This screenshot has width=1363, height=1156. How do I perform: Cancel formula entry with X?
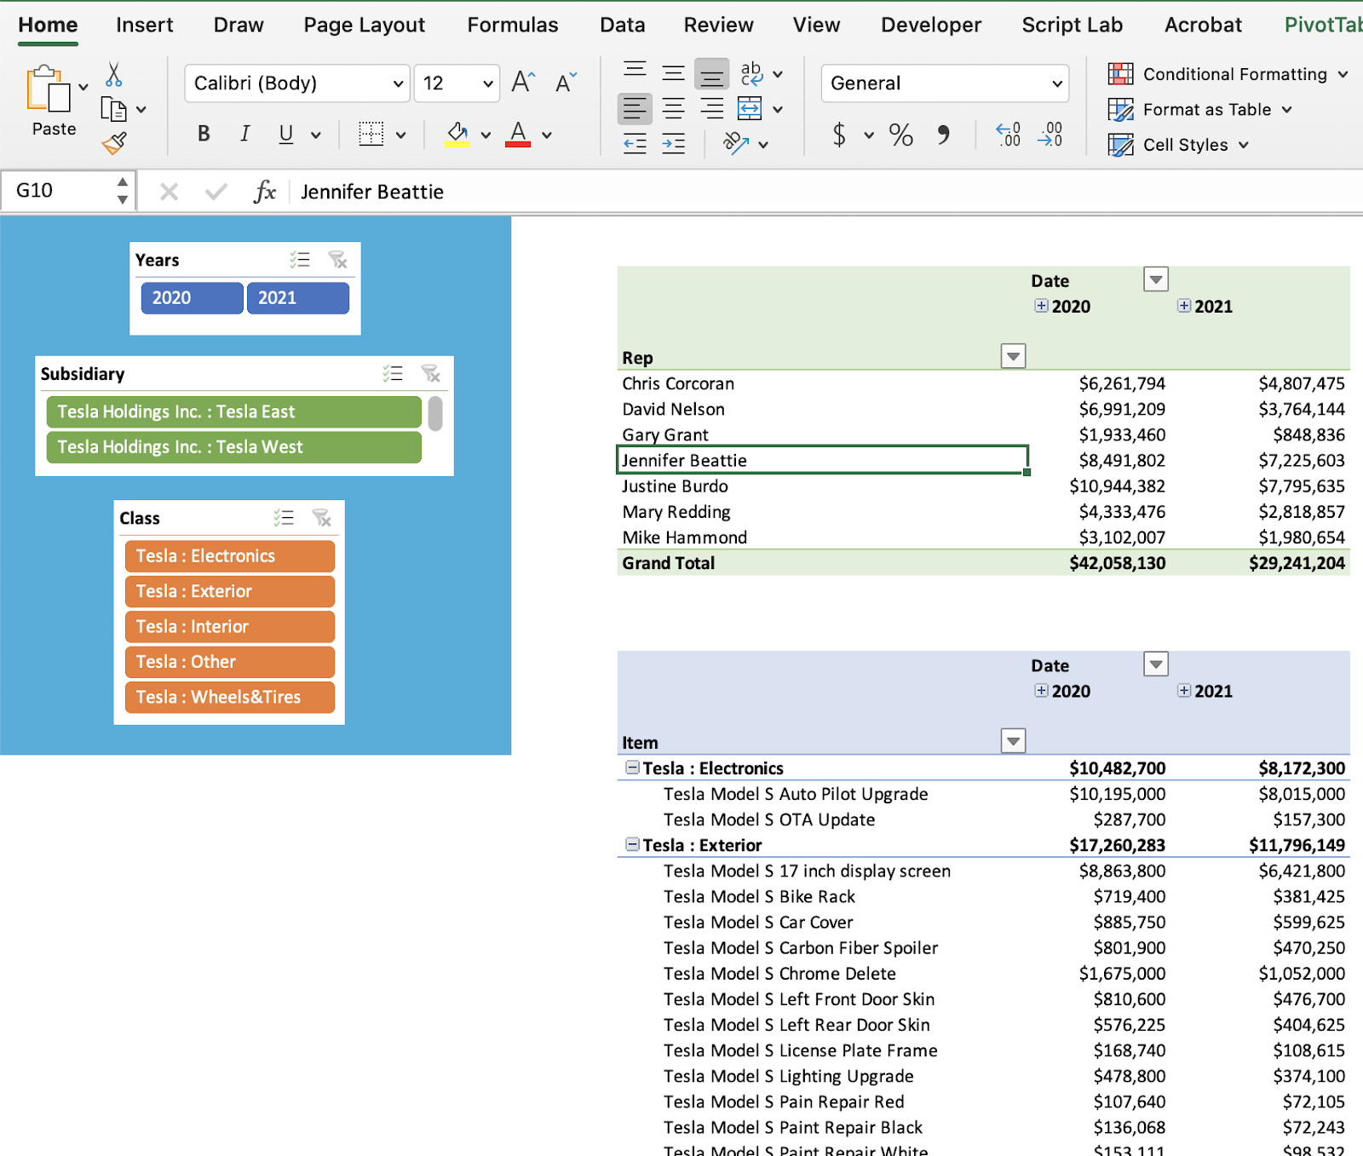pyautogui.click(x=170, y=192)
